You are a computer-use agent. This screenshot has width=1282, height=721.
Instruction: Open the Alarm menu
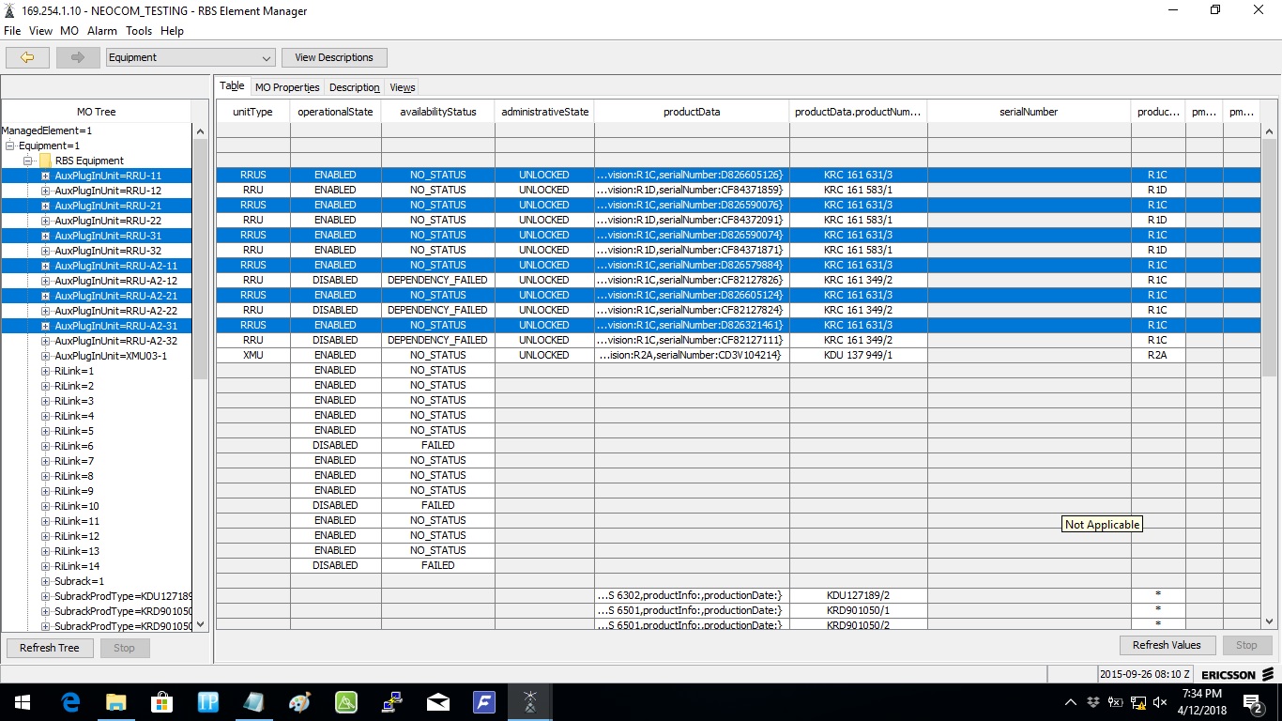pyautogui.click(x=102, y=31)
